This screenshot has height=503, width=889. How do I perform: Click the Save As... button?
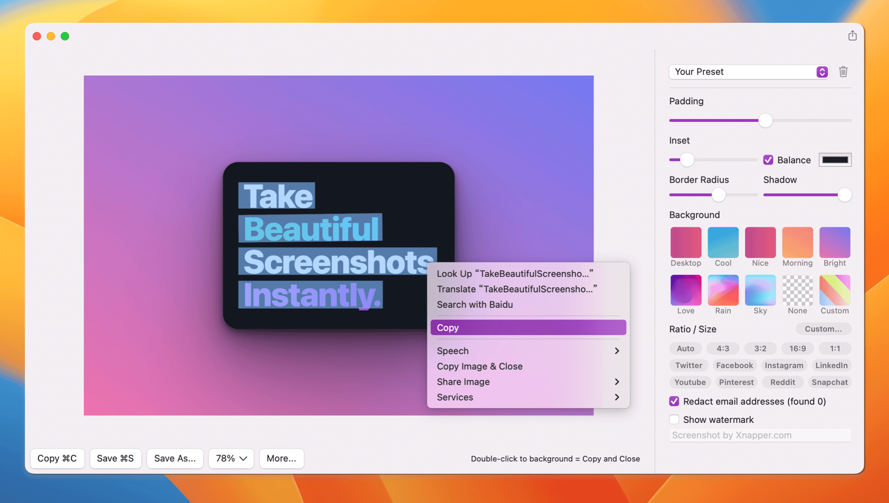pyautogui.click(x=175, y=459)
